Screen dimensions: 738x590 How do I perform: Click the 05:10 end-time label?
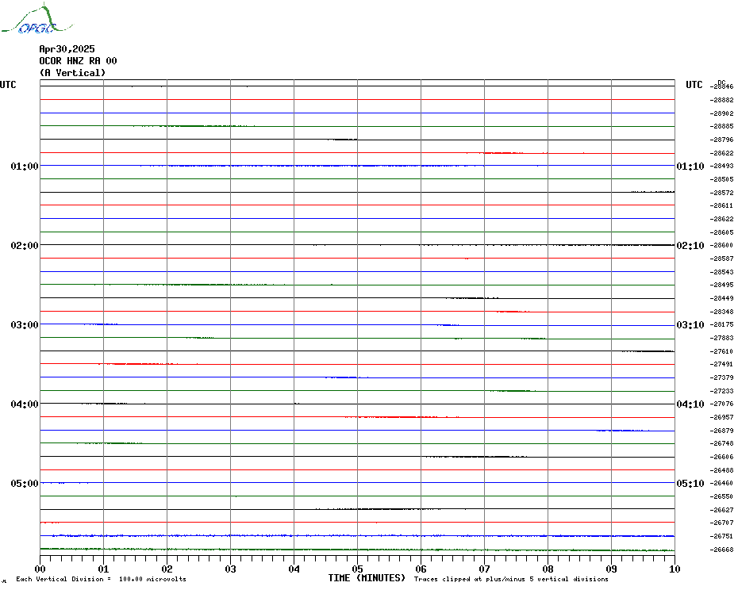tap(690, 484)
